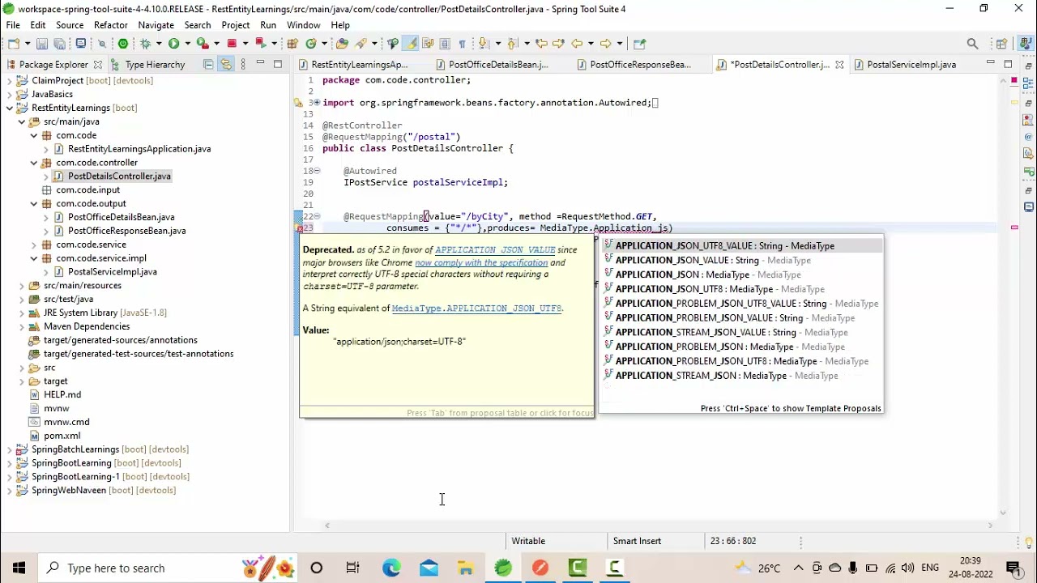Image resolution: width=1037 pixels, height=583 pixels.
Task: Click the red Stop toolbar icon
Action: click(232, 43)
